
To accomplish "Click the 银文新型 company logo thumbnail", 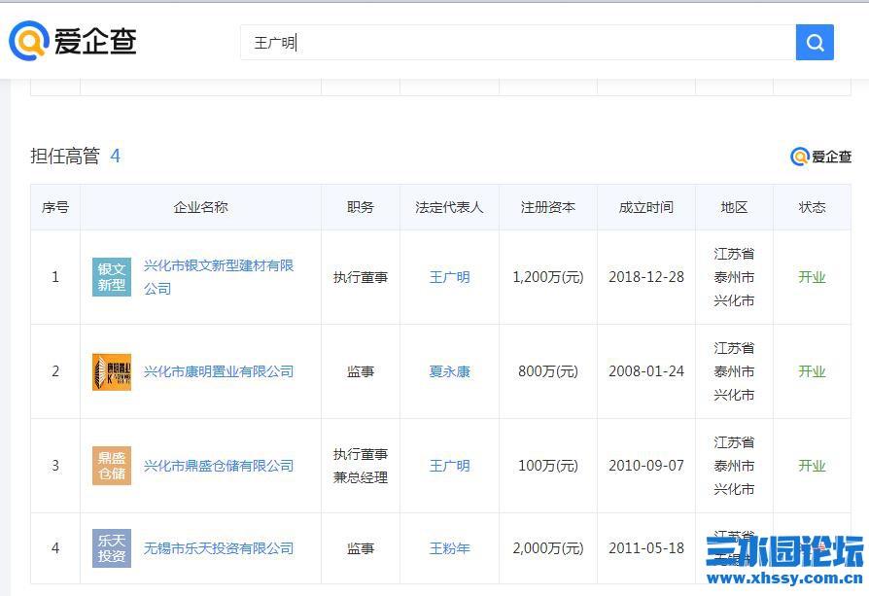I will coord(112,277).
